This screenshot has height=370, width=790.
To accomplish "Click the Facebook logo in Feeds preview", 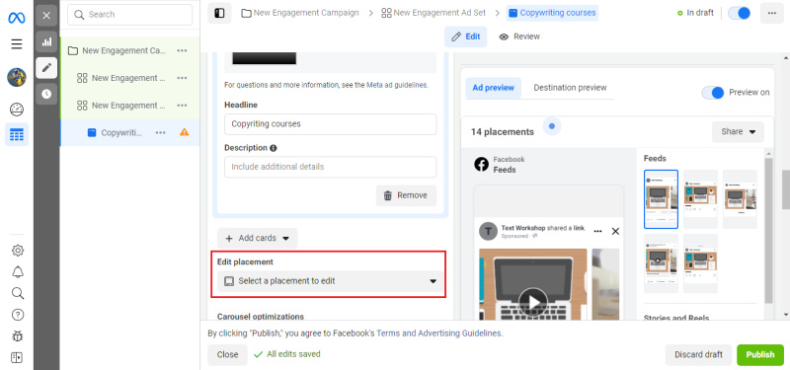I will coord(481,164).
